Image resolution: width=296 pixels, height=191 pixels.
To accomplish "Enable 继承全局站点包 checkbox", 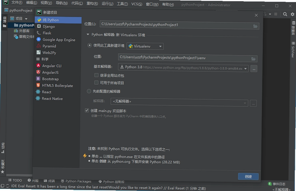I will tap(96, 75).
